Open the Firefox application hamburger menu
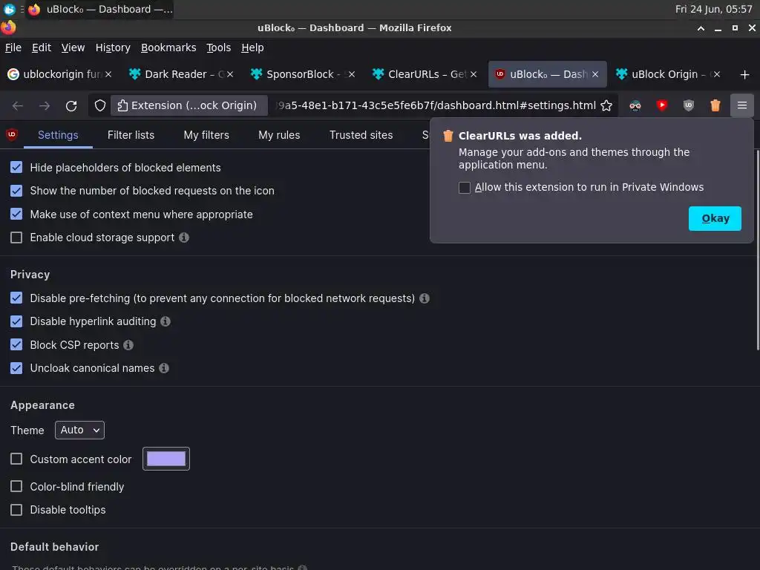 pos(741,105)
